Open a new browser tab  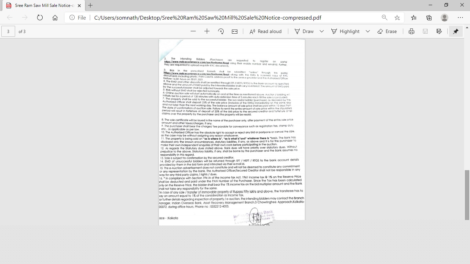[90, 5]
